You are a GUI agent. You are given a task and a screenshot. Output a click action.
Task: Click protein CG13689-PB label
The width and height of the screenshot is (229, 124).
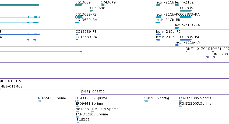pos(86,31)
